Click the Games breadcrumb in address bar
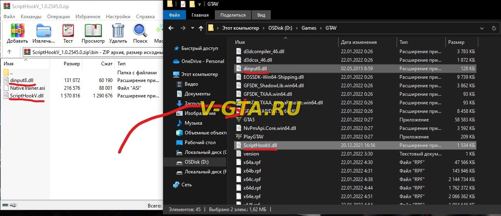The height and width of the screenshot is (216, 501). (309, 28)
